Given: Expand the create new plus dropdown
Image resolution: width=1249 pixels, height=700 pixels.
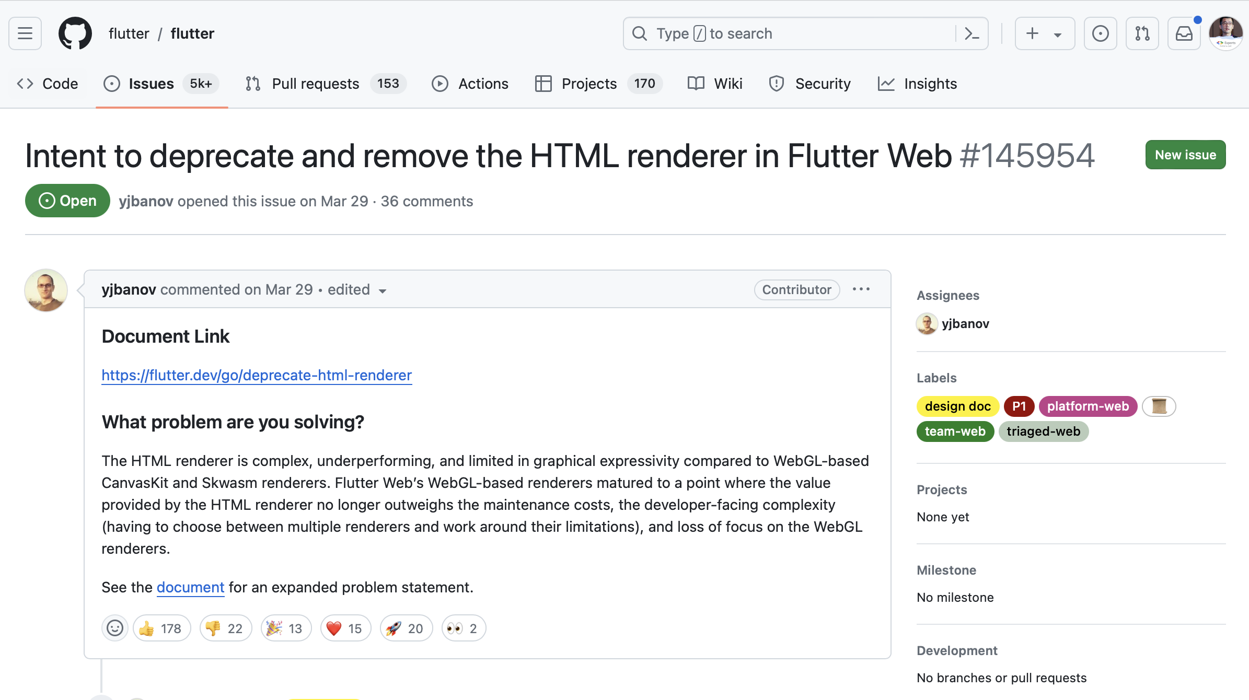Looking at the screenshot, I should (1044, 33).
